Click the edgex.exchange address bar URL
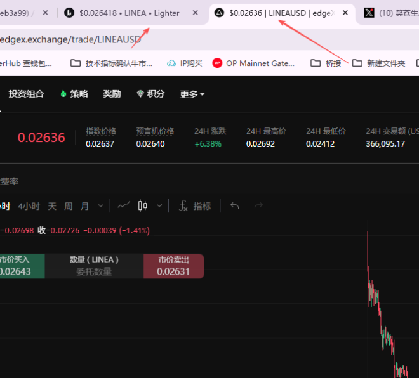This screenshot has height=378, width=419. click(70, 39)
